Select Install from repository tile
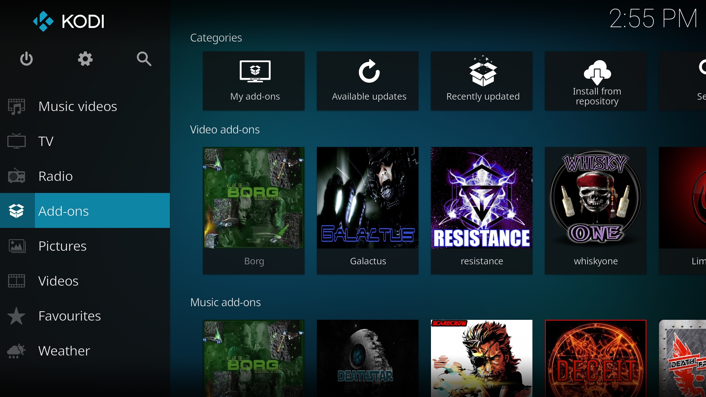706x397 pixels. click(596, 81)
